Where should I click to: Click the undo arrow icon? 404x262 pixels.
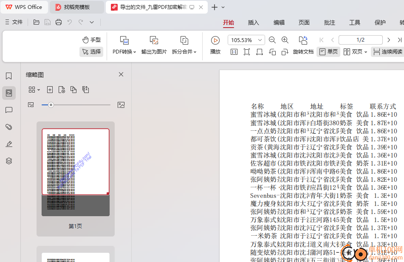click(70, 22)
